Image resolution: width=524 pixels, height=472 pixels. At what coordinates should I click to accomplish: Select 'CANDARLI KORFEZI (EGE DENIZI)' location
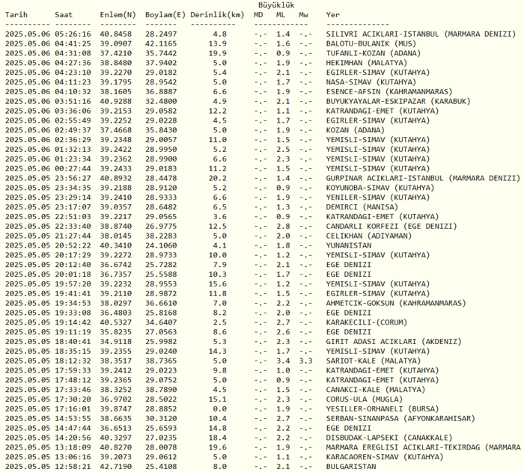coord(392,227)
